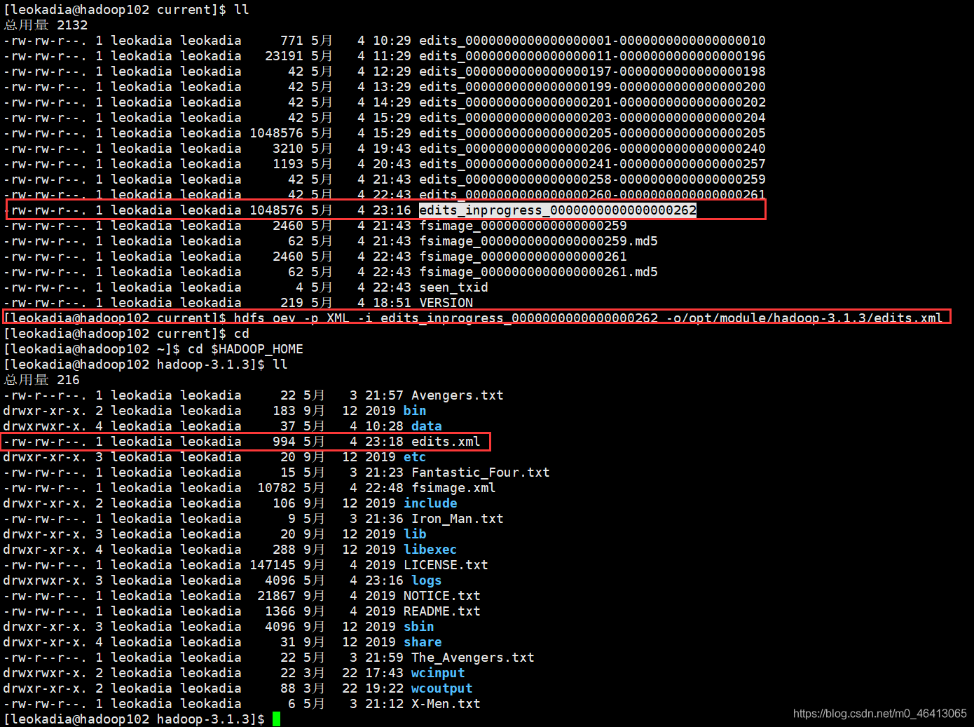Select edits.xml in the hadoop-3.1.3 listing
974x727 pixels.
point(446,442)
